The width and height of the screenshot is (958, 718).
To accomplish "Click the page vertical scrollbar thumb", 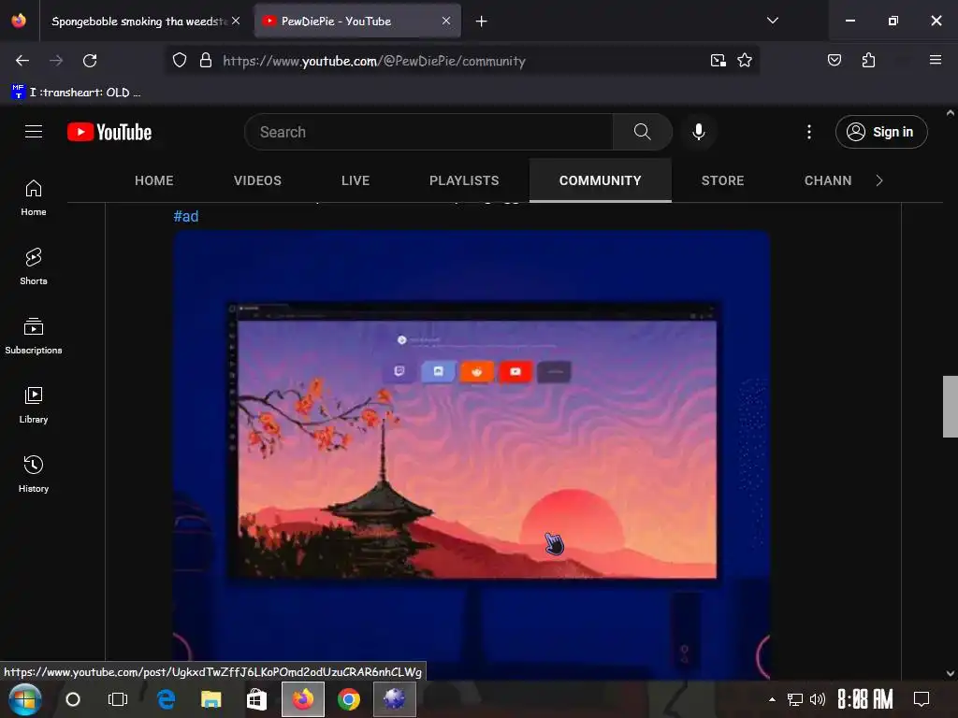I will pos(951,407).
